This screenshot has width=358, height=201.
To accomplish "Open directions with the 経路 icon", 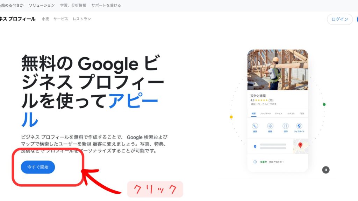I will [x=270, y=125].
